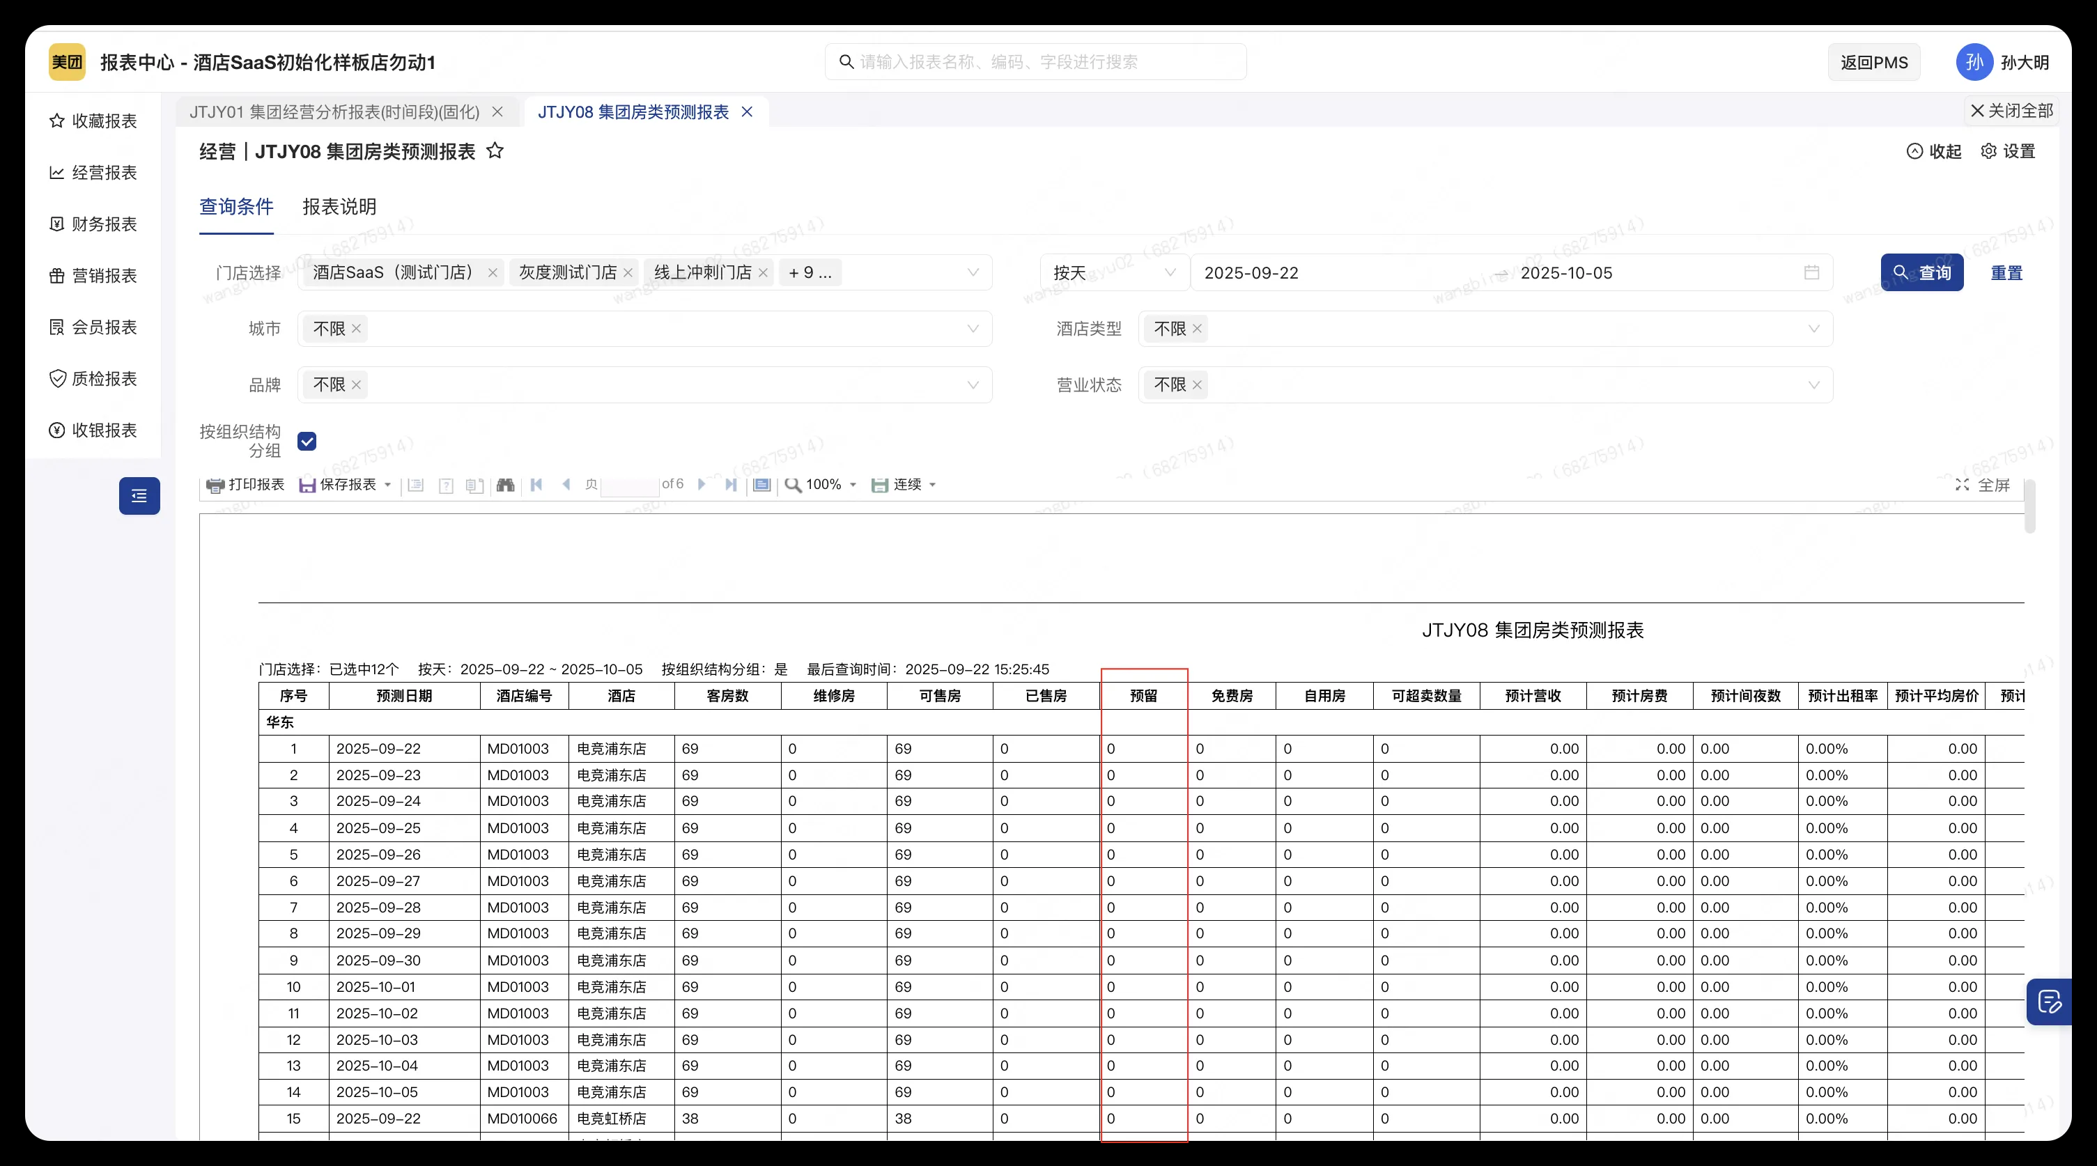Edit start date 2025-09-22
This screenshot has width=2097, height=1166.
1252,272
